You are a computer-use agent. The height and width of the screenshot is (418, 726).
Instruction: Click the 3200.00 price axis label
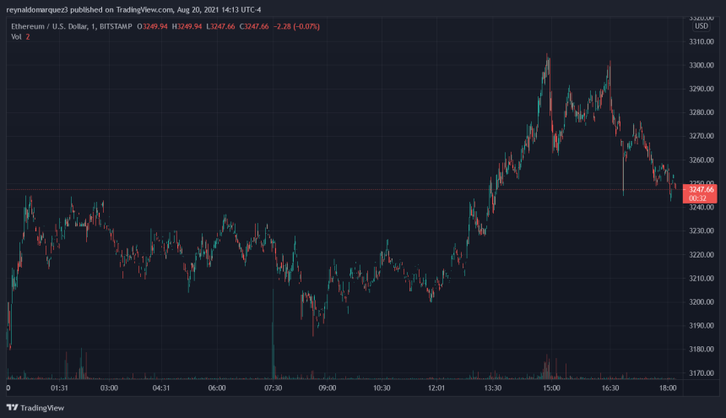(x=702, y=302)
